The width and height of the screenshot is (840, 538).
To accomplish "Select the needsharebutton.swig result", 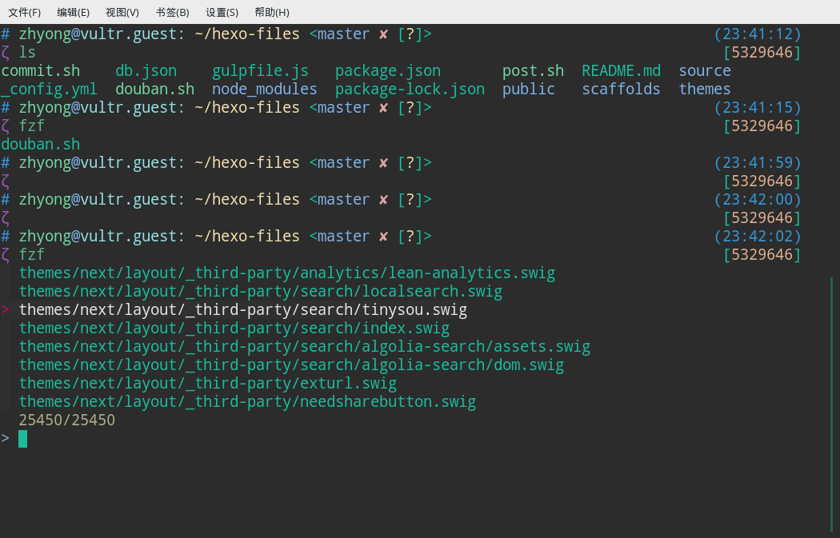I will click(247, 401).
